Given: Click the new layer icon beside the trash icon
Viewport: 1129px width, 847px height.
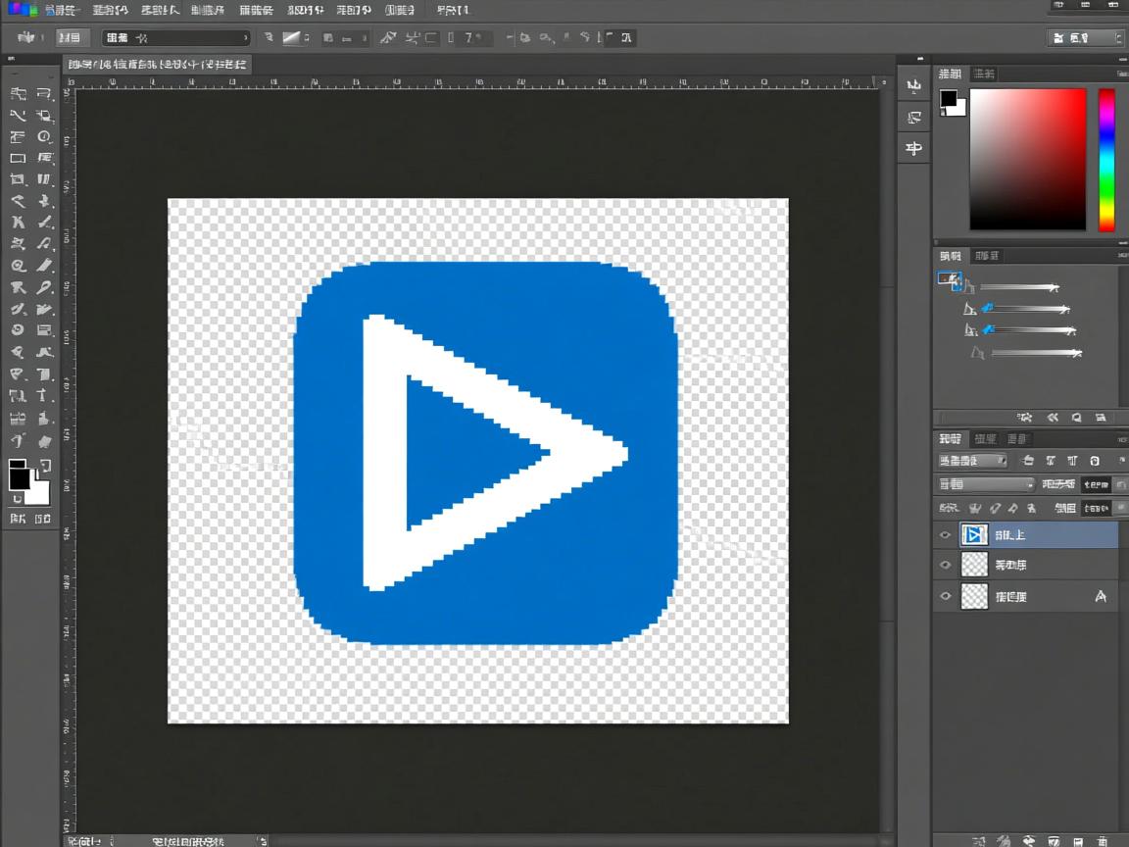Looking at the screenshot, I should pyautogui.click(x=1076, y=840).
